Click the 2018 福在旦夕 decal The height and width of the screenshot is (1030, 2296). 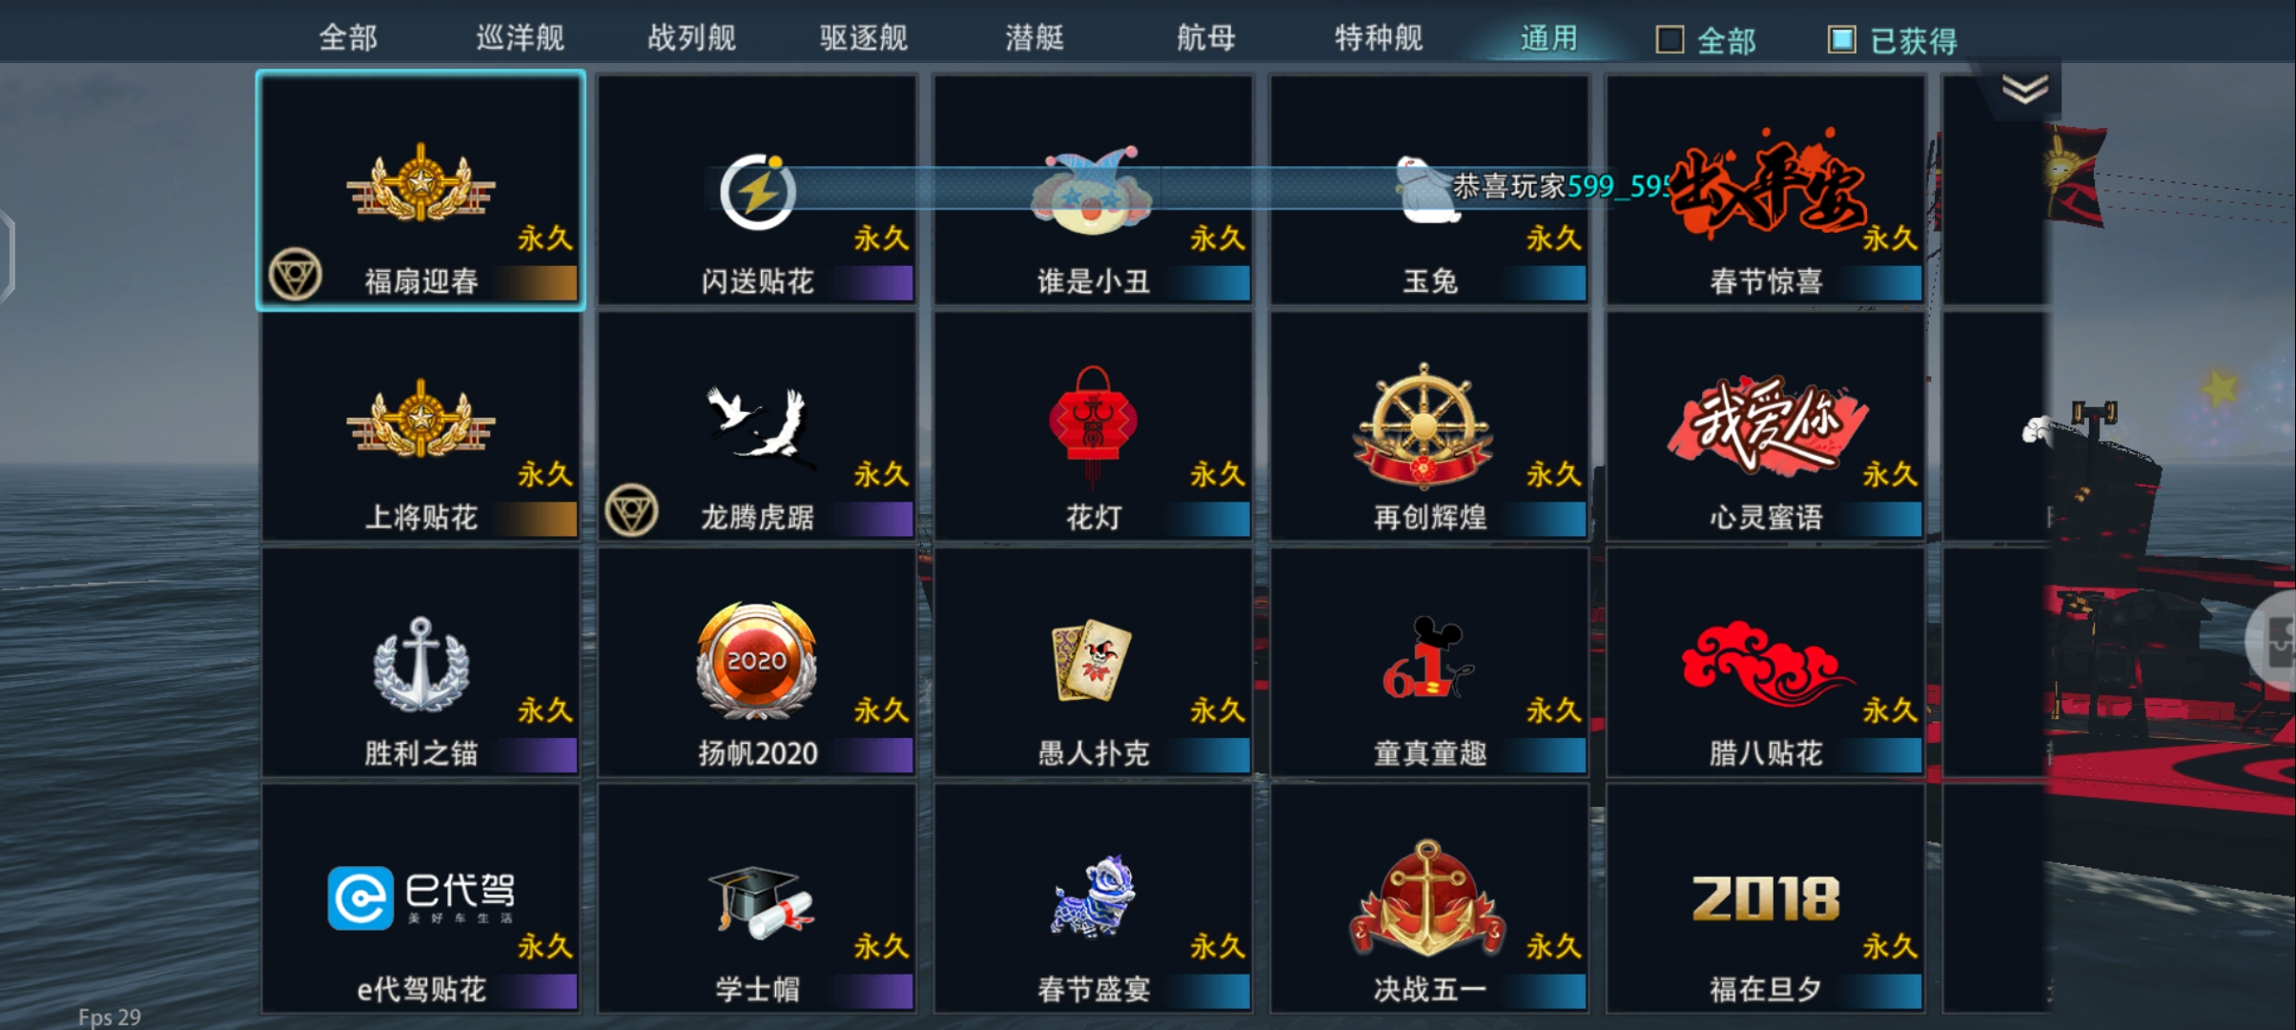[1766, 898]
